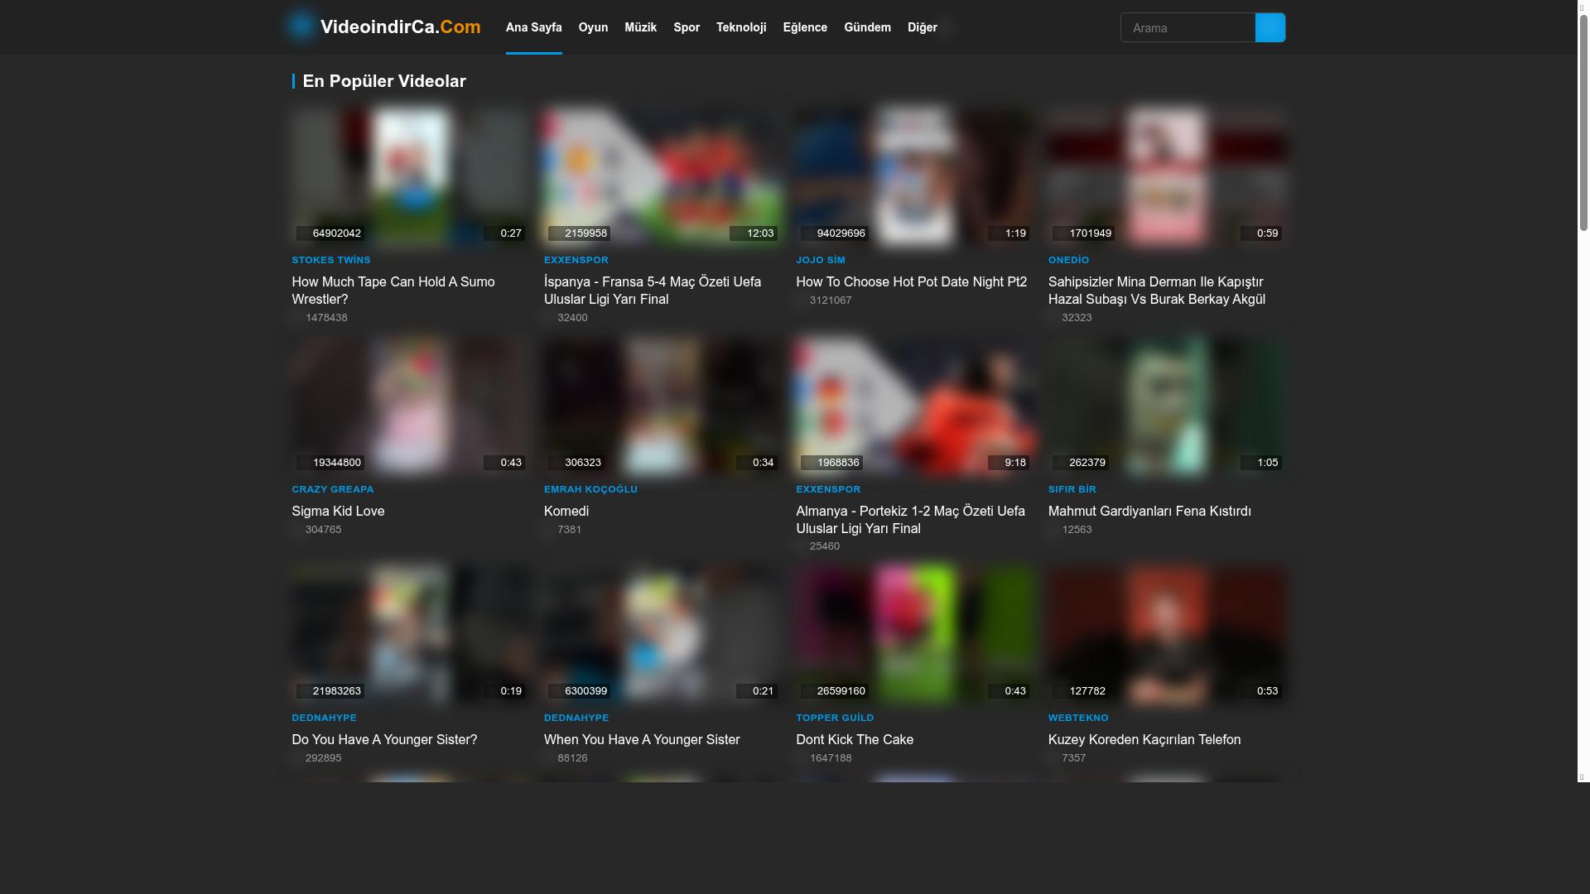Click the views icon under Do You Have A Younger Sister?
This screenshot has height=894, width=1590.
pos(297,757)
